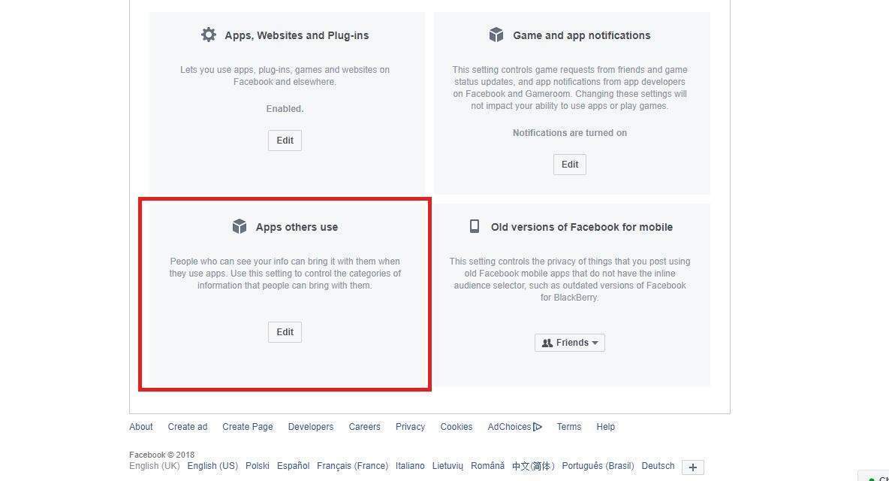
Task: Open the Privacy footer link
Action: [x=411, y=427]
